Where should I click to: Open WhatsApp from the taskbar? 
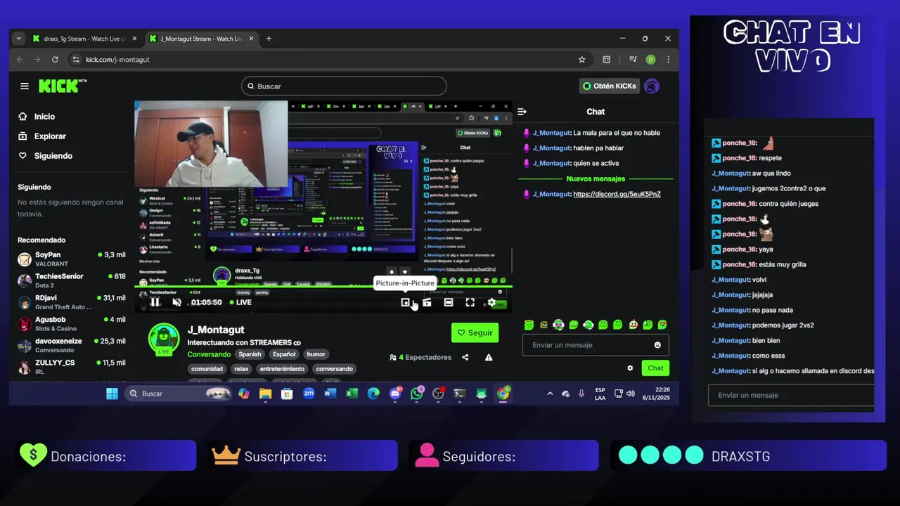(x=417, y=394)
